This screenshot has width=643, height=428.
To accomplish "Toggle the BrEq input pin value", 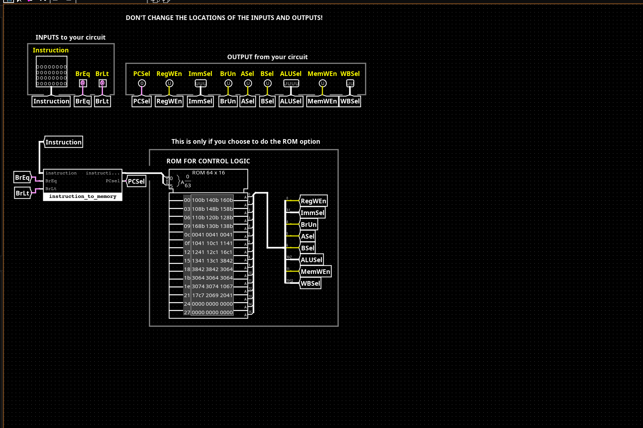I will [83, 83].
